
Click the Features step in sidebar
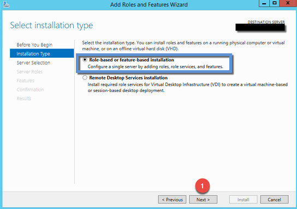pyautogui.click(x=25, y=81)
